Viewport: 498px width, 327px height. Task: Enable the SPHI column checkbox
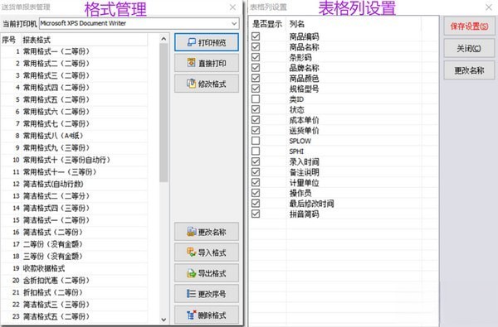(x=256, y=151)
